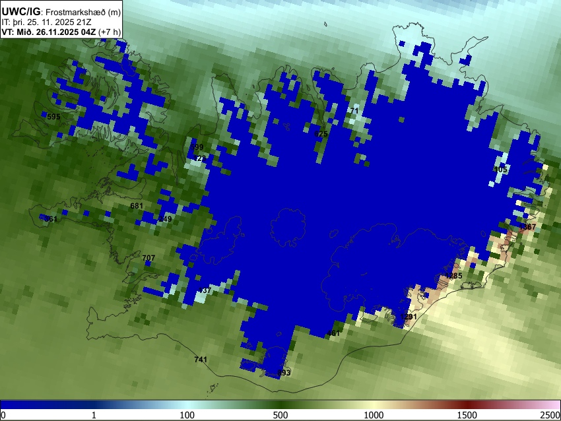Viewport: 561px width, 421px height.
Task: Click the 361 value label
Action: click(50, 219)
